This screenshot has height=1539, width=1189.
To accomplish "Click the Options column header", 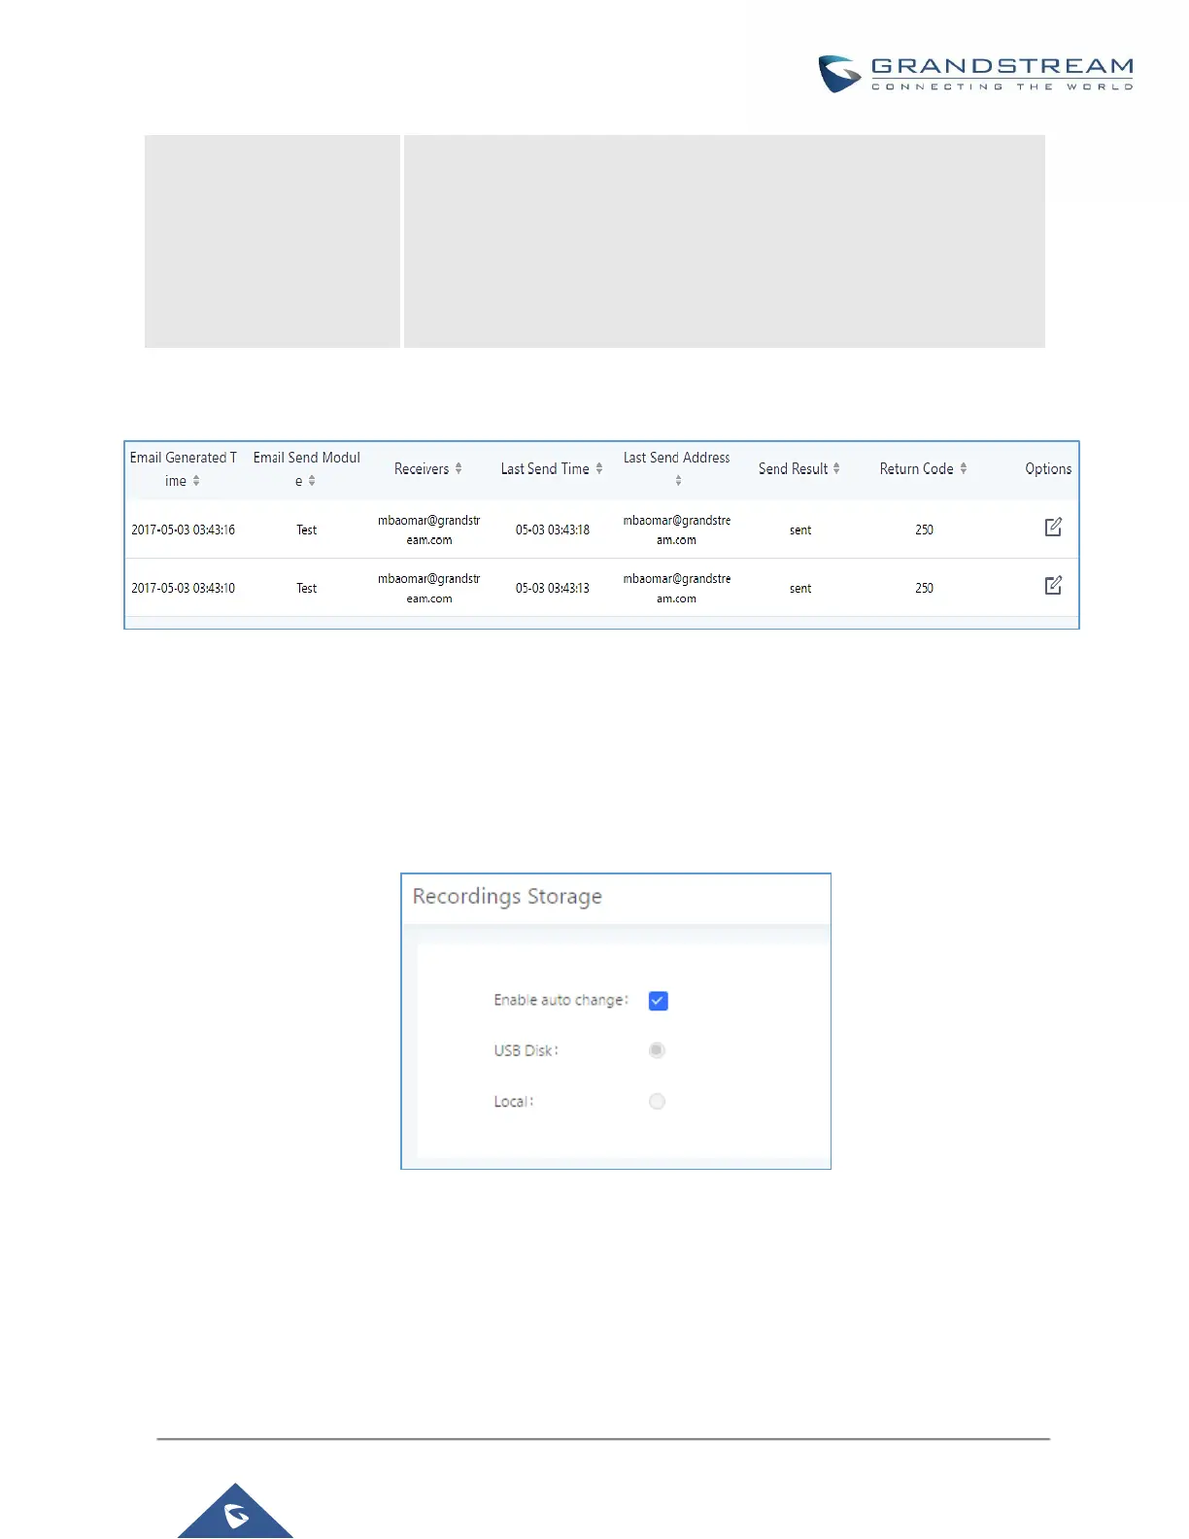I will tap(1048, 468).
